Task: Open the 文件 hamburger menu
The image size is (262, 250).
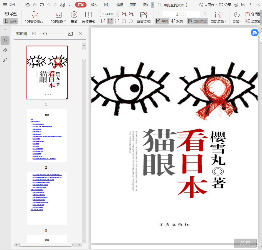Action: [12, 5]
